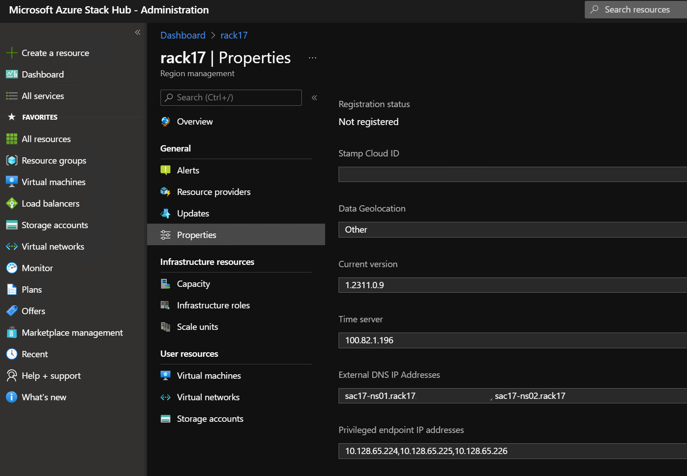The width and height of the screenshot is (687, 476).
Task: Click the Capacity icon under Infrastructure resources
Action: point(165,284)
